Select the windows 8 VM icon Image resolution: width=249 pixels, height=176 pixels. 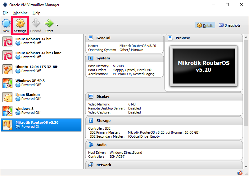click(x=7, y=111)
